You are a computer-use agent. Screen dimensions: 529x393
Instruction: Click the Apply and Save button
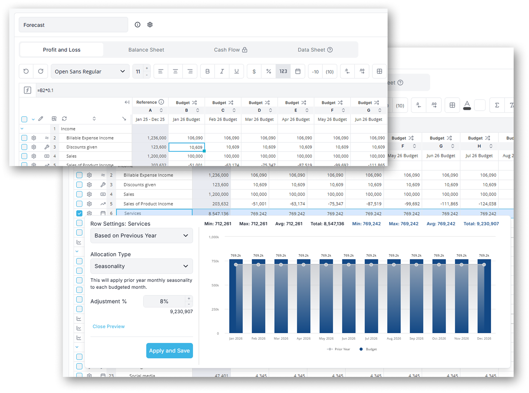coord(169,351)
